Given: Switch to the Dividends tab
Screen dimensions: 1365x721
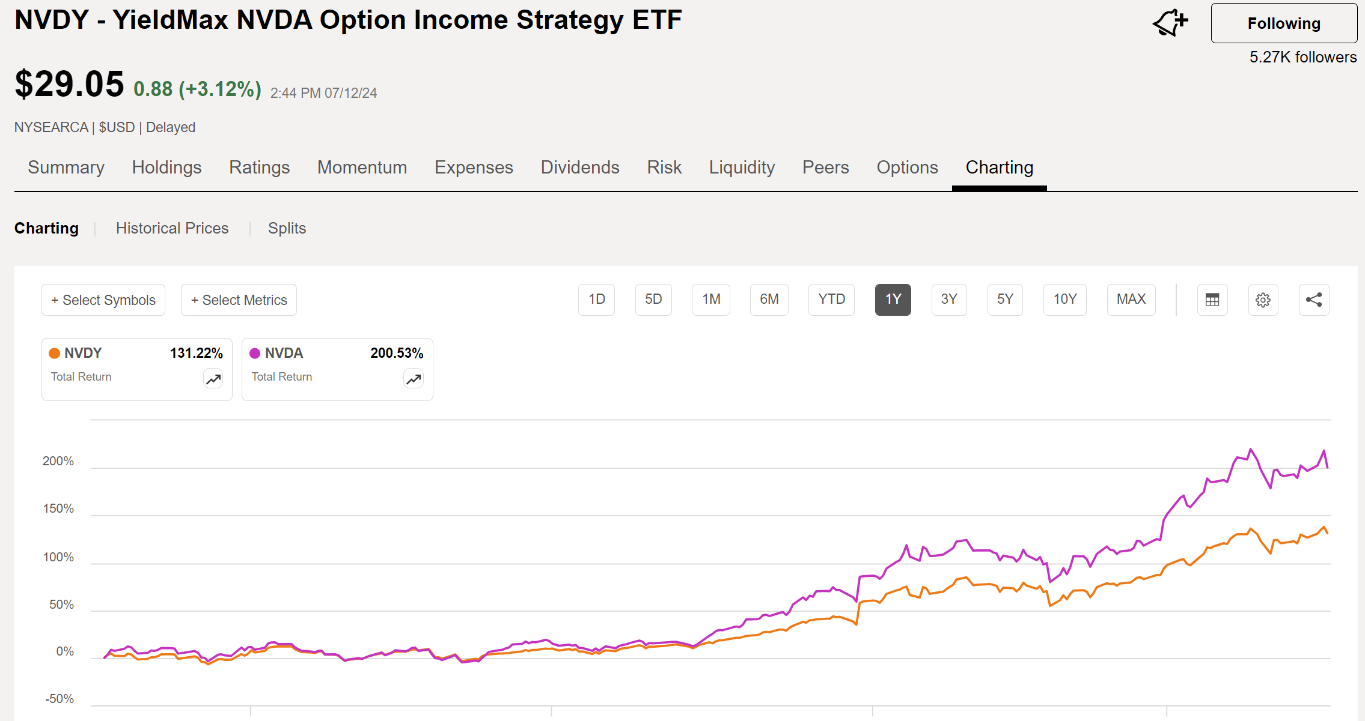Looking at the screenshot, I should 579,167.
